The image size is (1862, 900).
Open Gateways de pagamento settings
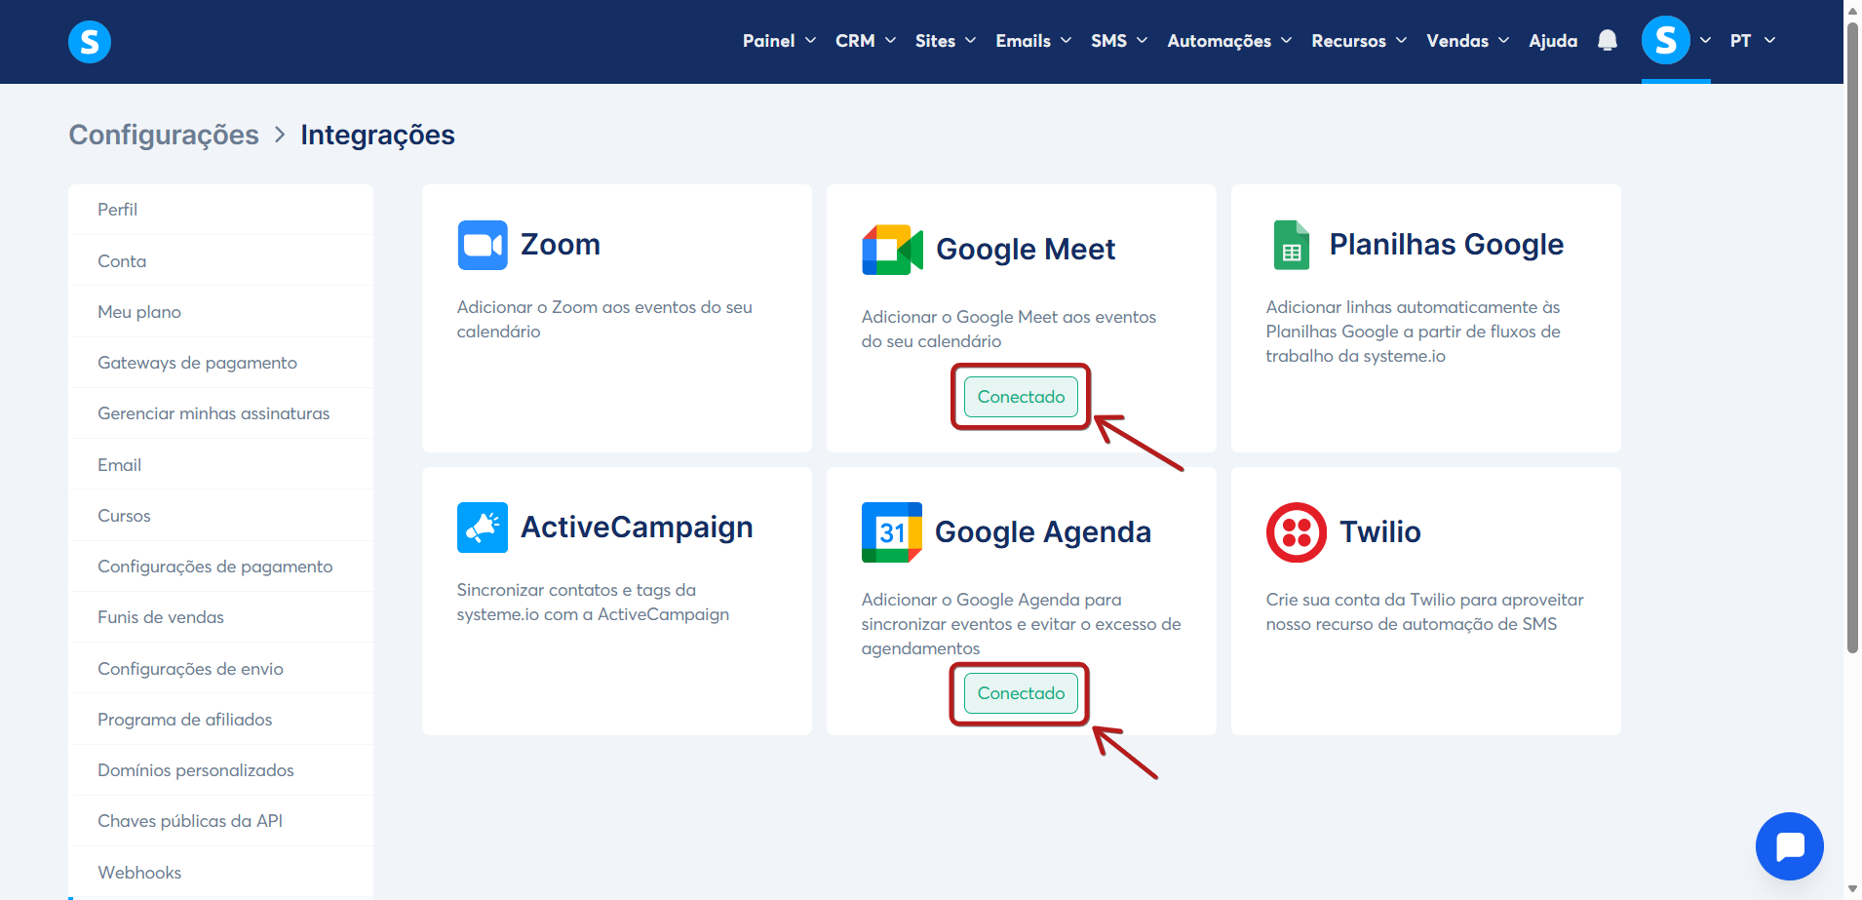coord(220,363)
